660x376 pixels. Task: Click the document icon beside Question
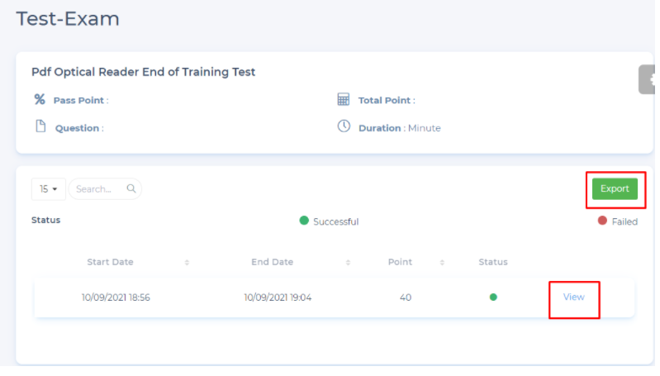click(40, 126)
